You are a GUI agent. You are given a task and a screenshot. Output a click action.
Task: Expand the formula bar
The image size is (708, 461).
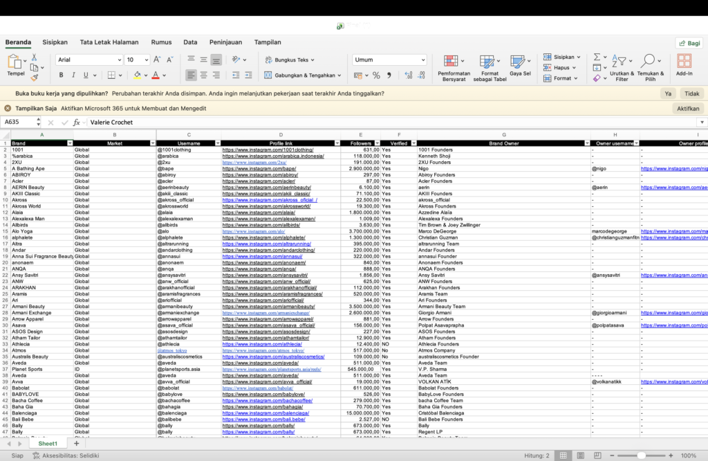702,122
